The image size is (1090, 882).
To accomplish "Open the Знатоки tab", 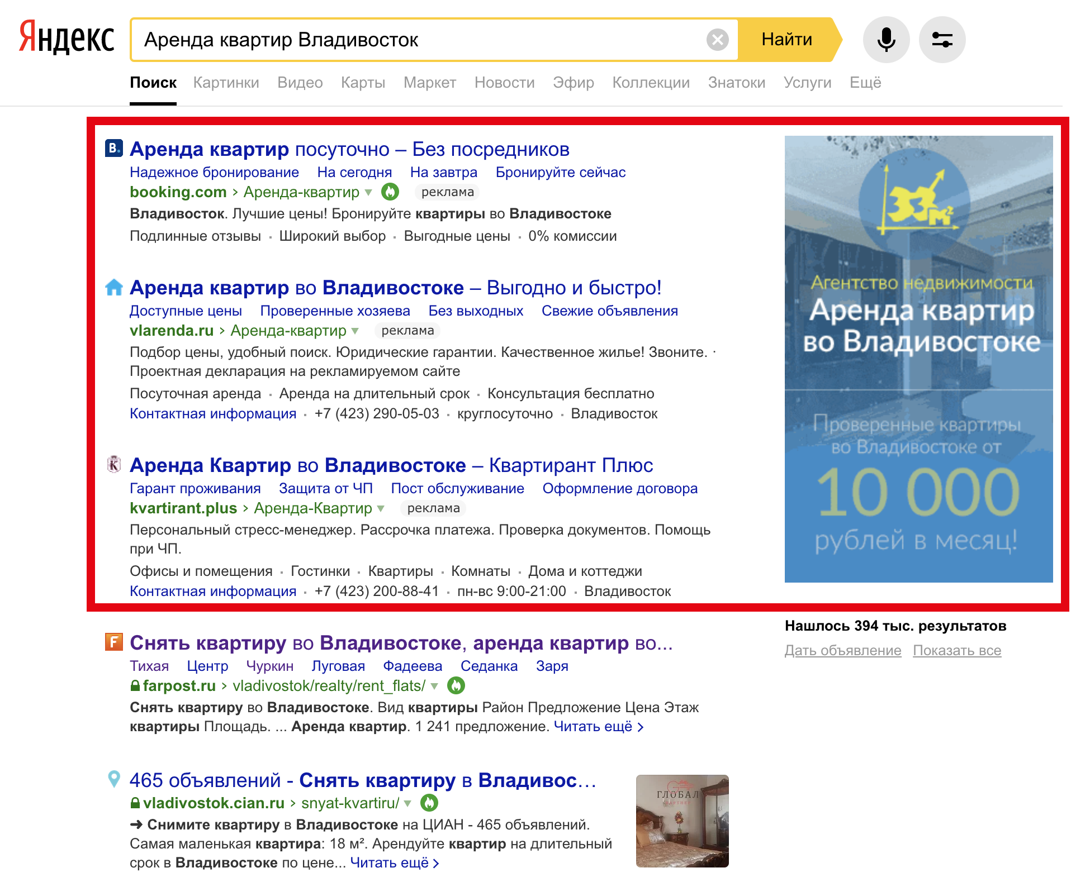I will 737,83.
